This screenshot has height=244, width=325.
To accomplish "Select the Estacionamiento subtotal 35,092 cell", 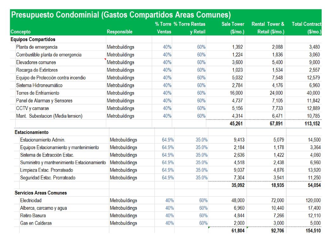I will [x=238, y=185].
